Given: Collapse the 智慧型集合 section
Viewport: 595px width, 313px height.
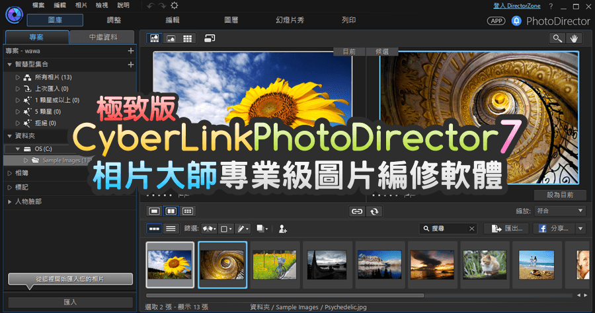Looking at the screenshot, I should pyautogui.click(x=9, y=65).
